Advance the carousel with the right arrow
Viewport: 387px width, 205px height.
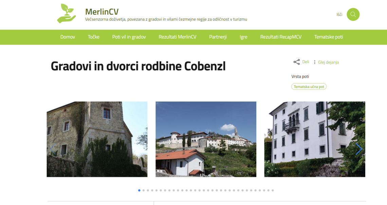tap(359, 149)
